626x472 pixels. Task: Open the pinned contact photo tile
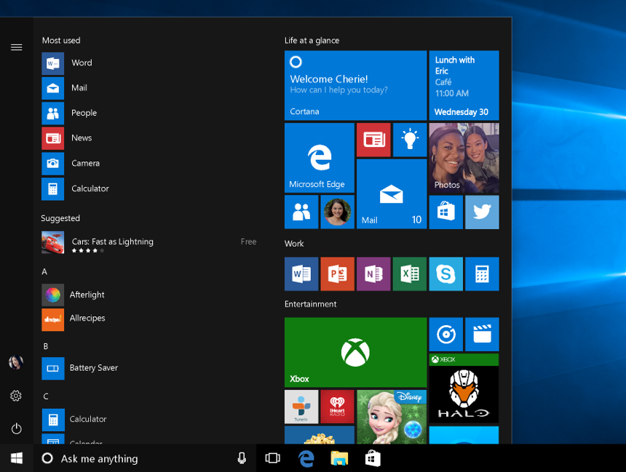click(338, 212)
